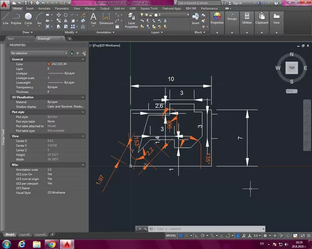Open the Layout1 tab
Screen dimensions: 312x249
click(x=25, y=234)
